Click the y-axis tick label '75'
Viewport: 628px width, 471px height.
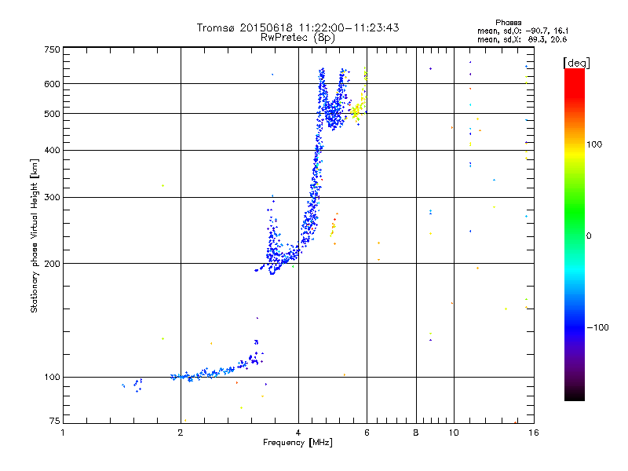pyautogui.click(x=54, y=421)
